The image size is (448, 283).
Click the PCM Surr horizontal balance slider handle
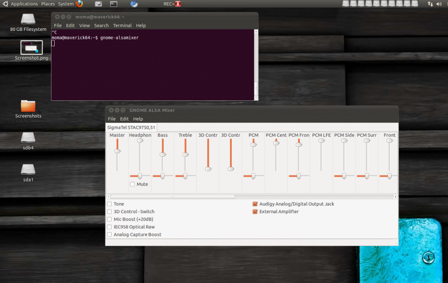pyautogui.click(x=367, y=176)
